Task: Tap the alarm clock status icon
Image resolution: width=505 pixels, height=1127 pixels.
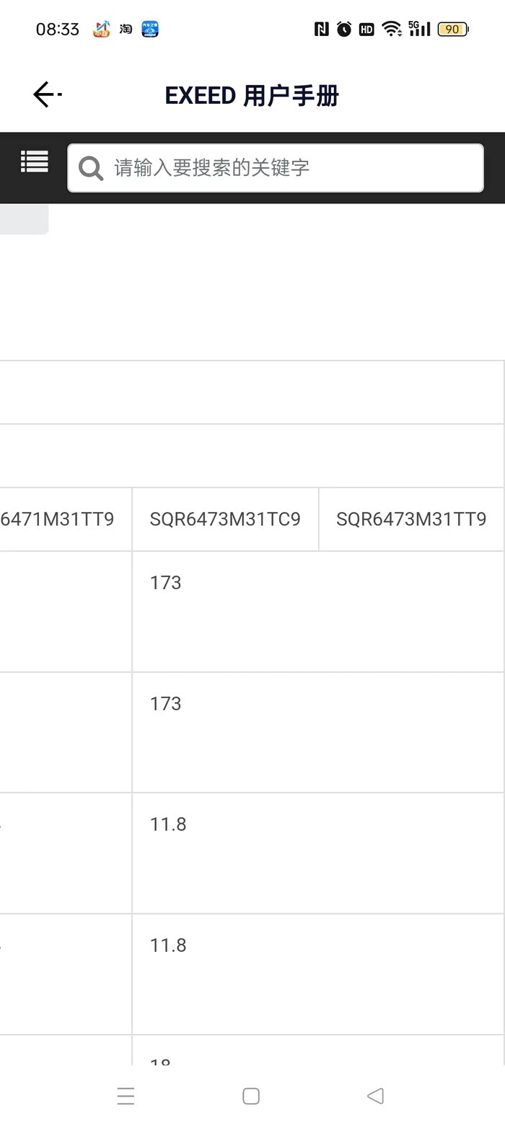Action: [x=344, y=29]
